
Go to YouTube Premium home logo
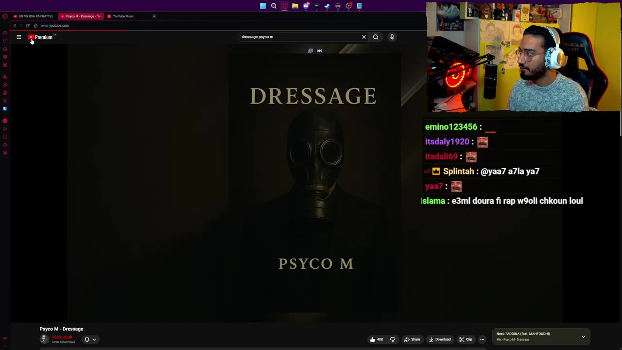41,37
